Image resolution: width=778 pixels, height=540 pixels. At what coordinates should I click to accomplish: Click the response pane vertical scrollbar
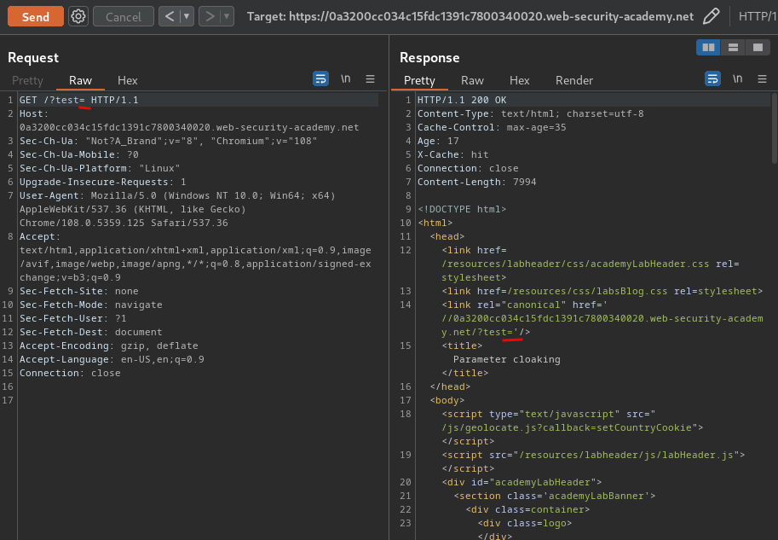[774, 128]
